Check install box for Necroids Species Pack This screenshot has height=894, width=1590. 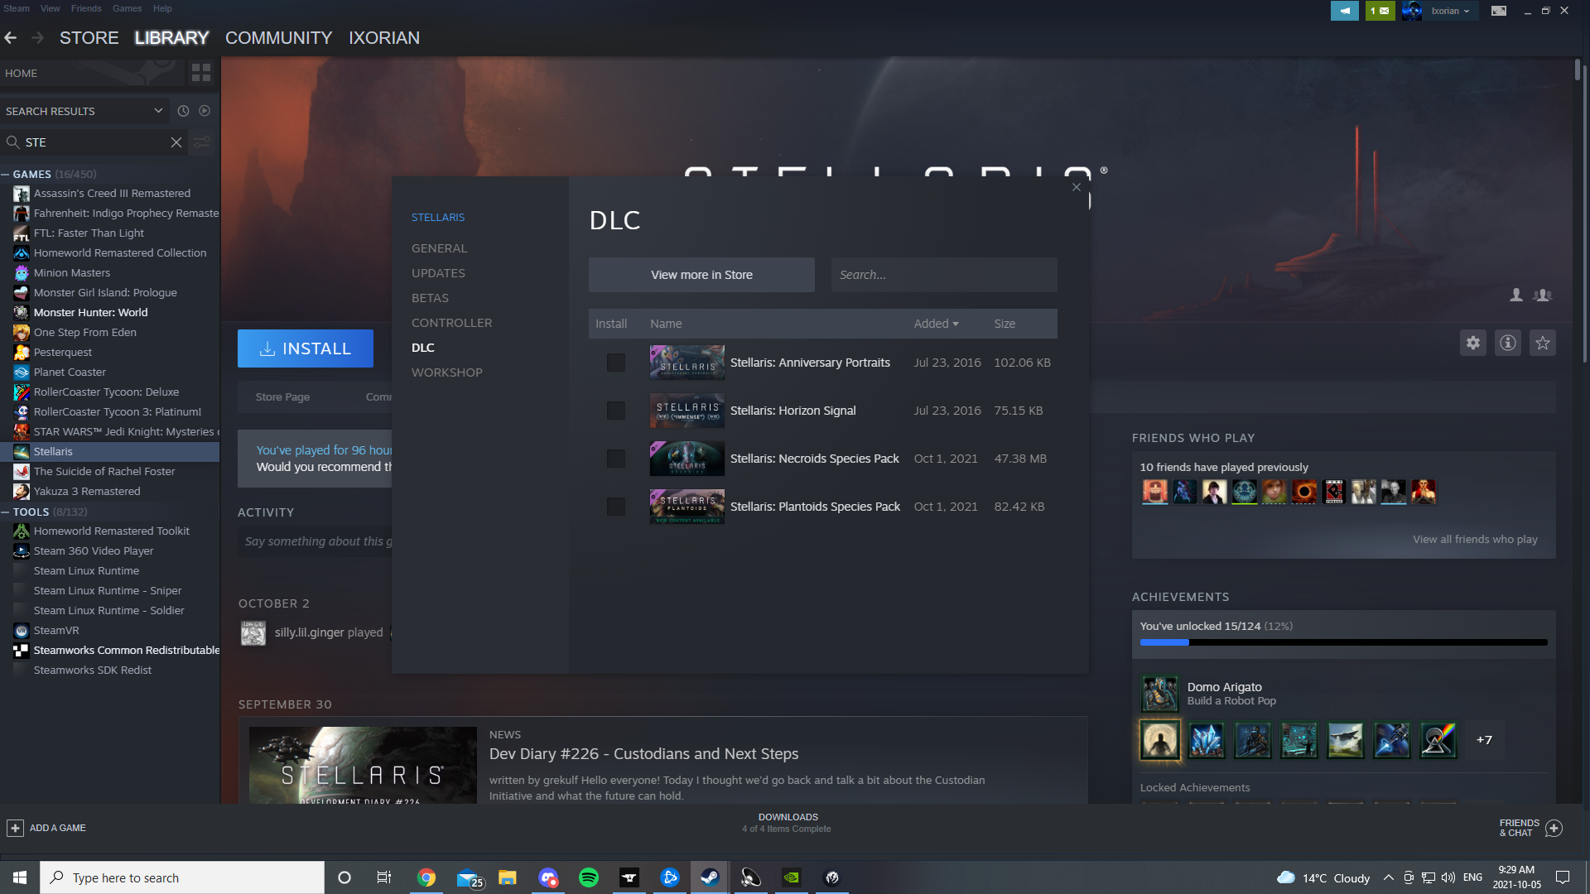point(616,459)
